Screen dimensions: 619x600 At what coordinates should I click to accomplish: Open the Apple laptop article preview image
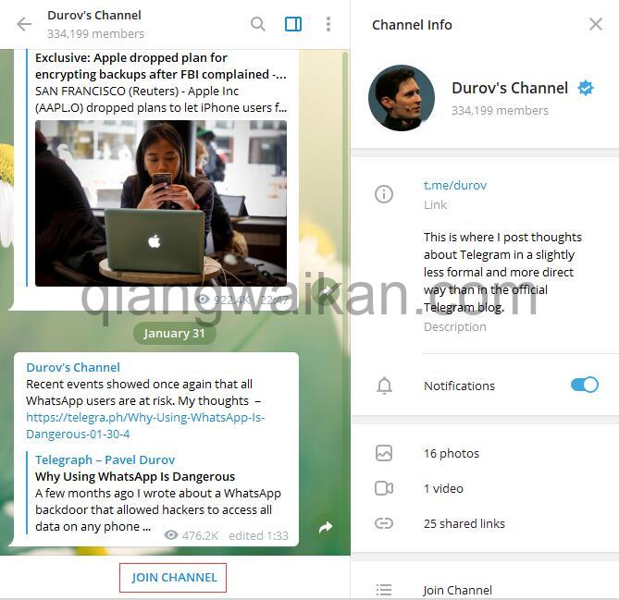(x=161, y=203)
